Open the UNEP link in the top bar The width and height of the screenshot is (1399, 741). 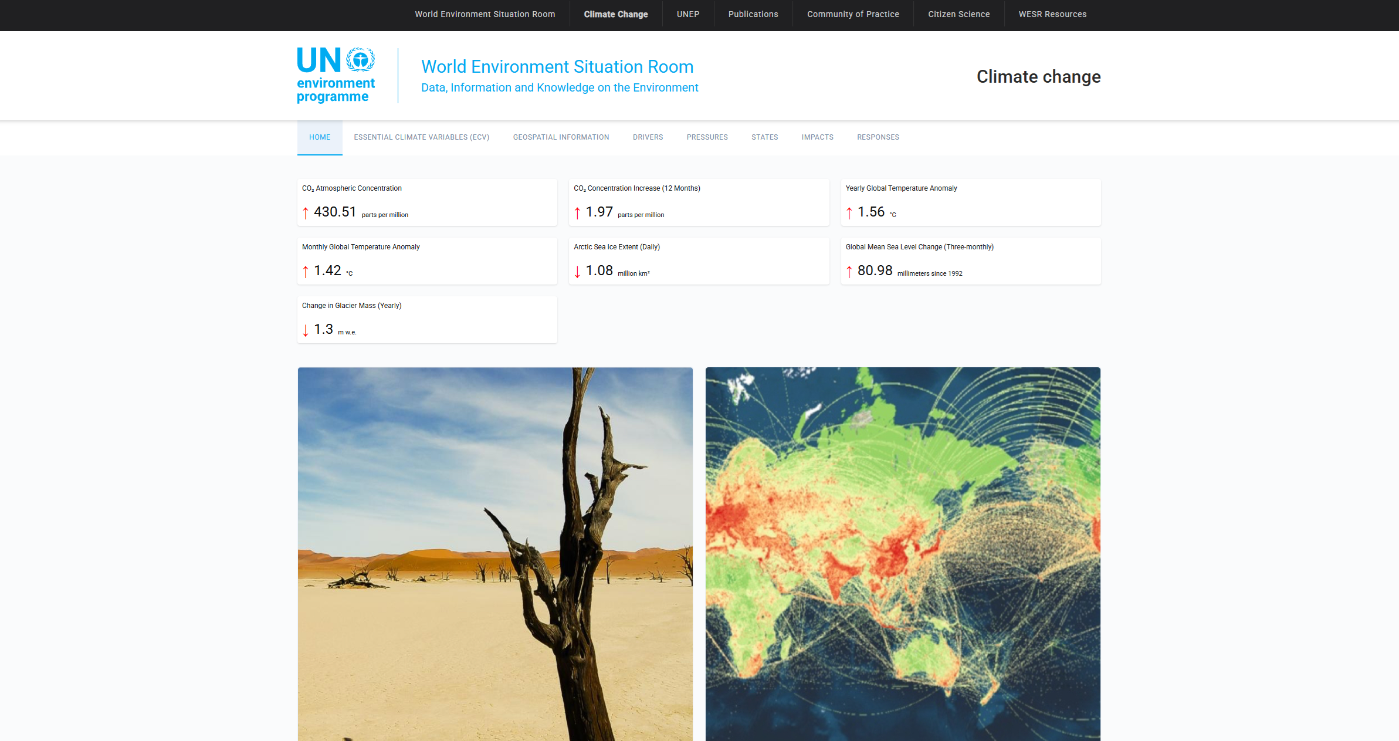687,13
